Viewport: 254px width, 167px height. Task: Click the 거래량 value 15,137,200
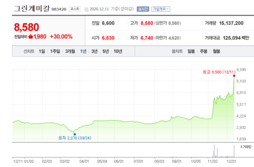(231, 23)
